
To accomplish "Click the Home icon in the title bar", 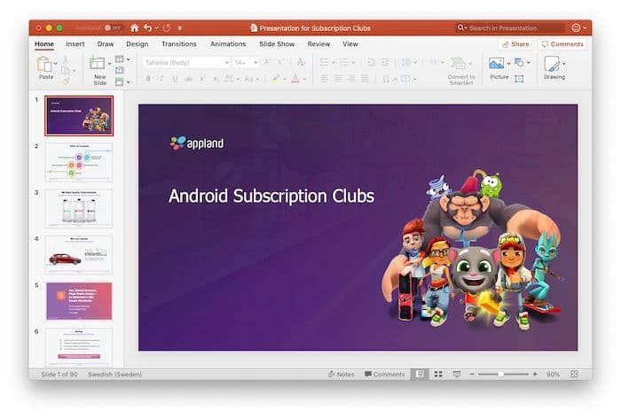I will 134,27.
